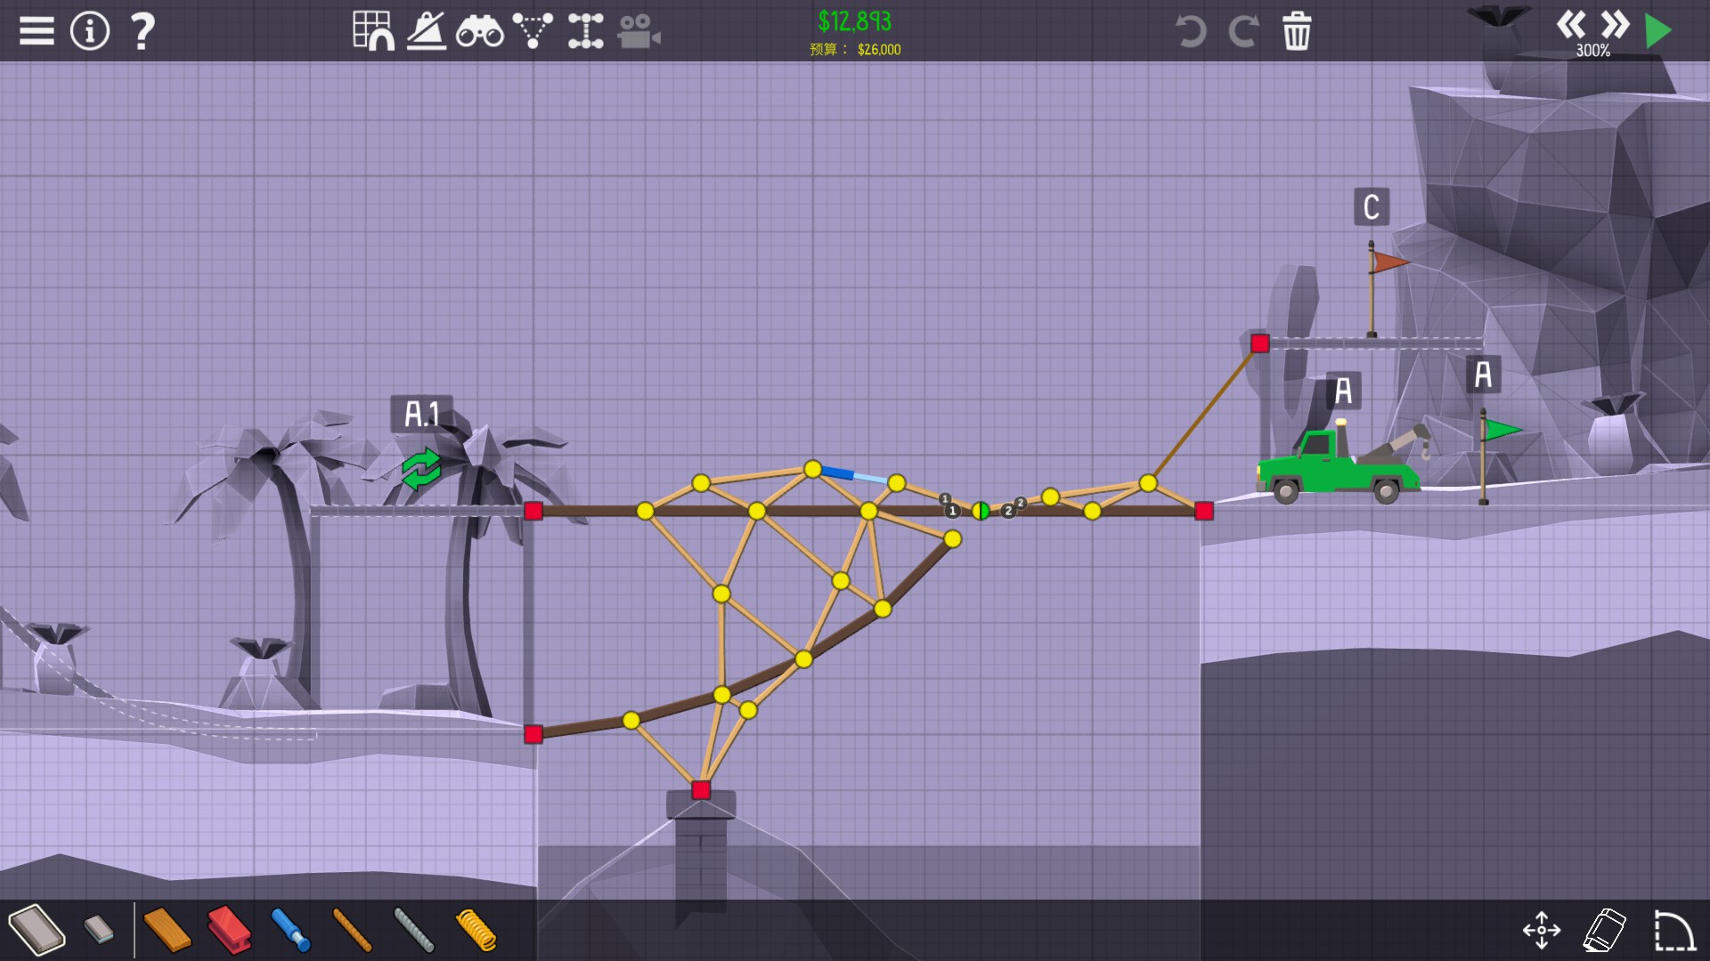The height and width of the screenshot is (961, 1710).
Task: Increase simulation speed with right arrows
Action: (1614, 24)
